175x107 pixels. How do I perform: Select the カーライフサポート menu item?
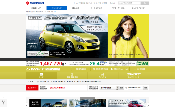pyautogui.click(x=98, y=8)
